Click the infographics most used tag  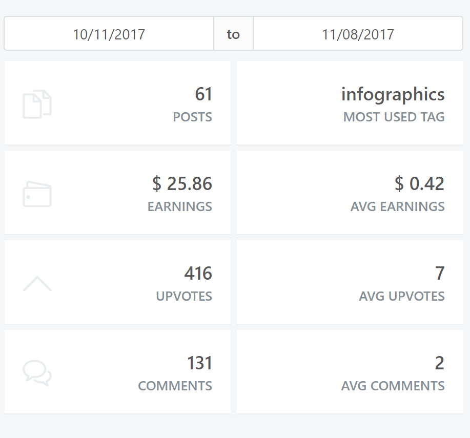point(393,94)
